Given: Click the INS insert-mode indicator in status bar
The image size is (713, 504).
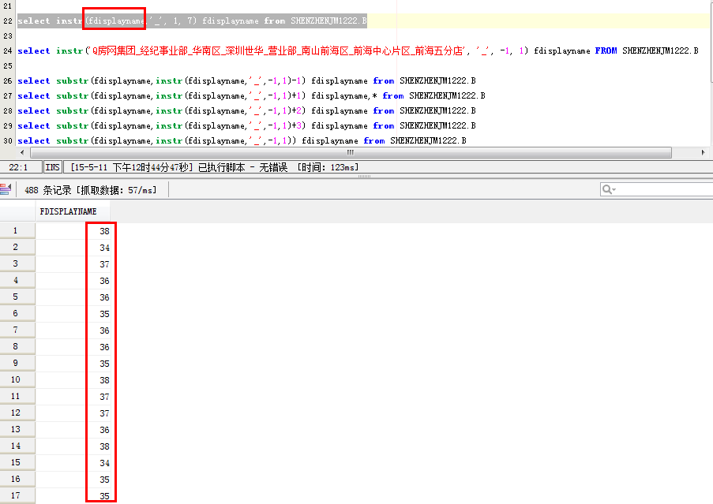Looking at the screenshot, I should [x=52, y=167].
